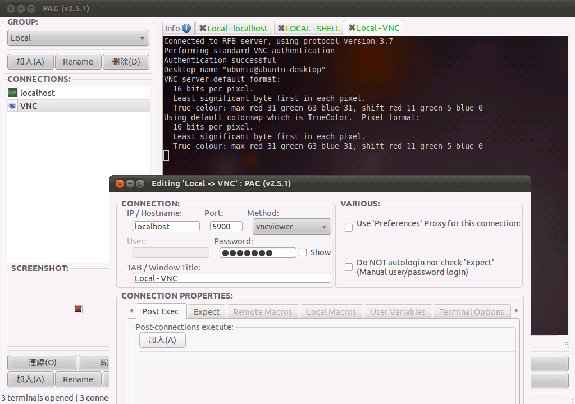Screen dimensions: 575x404
Task: Click the SSH icon beside localhost
Action: point(12,93)
